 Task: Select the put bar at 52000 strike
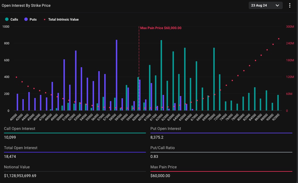pos(76,80)
